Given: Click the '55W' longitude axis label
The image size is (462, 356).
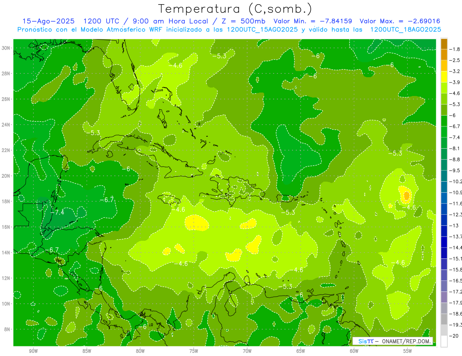Looking at the screenshot, I should tap(408, 351).
